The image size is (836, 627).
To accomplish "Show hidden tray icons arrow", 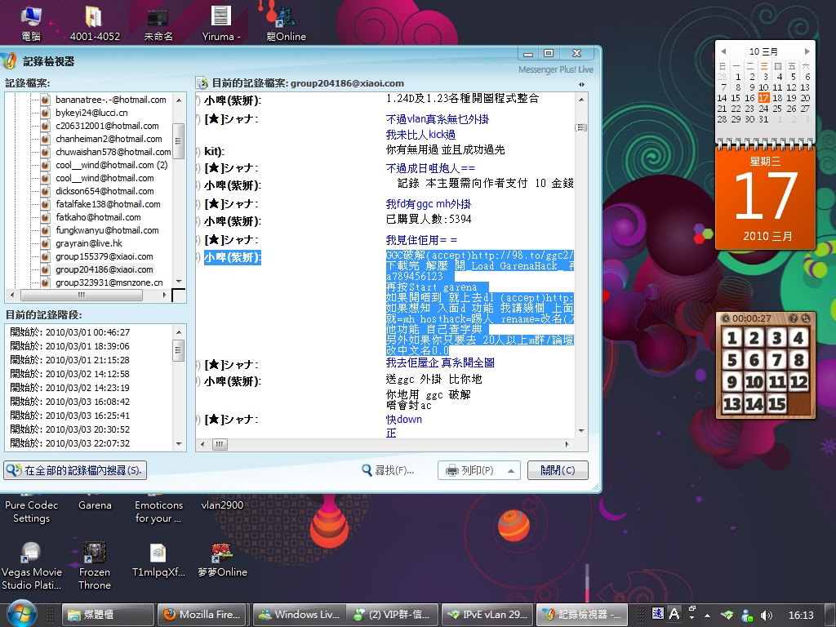I will pyautogui.click(x=708, y=615).
